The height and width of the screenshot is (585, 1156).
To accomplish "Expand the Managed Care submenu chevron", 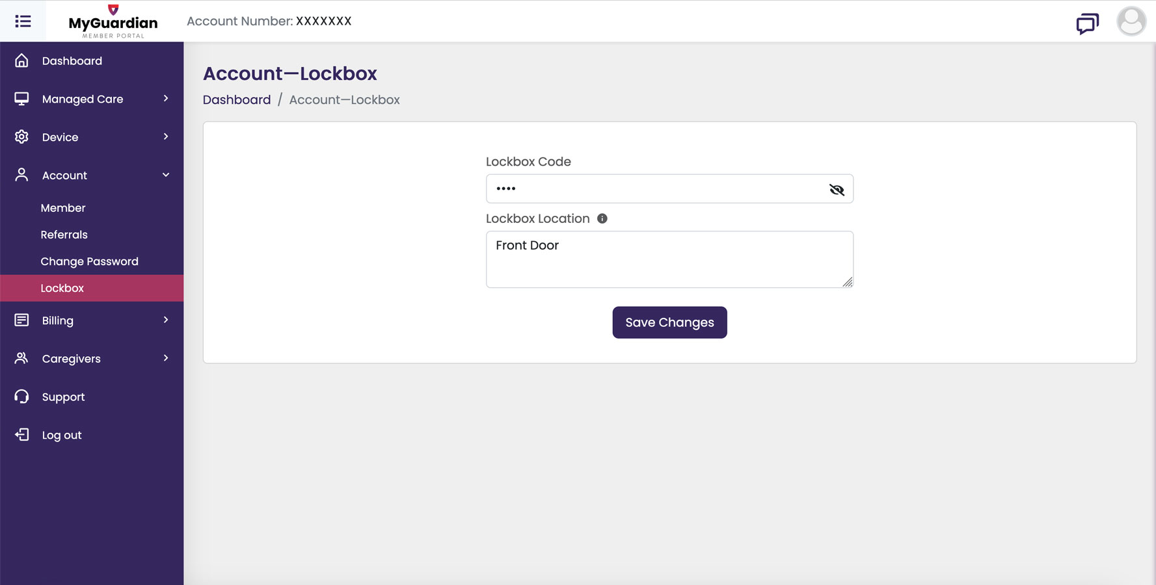I will tap(166, 99).
